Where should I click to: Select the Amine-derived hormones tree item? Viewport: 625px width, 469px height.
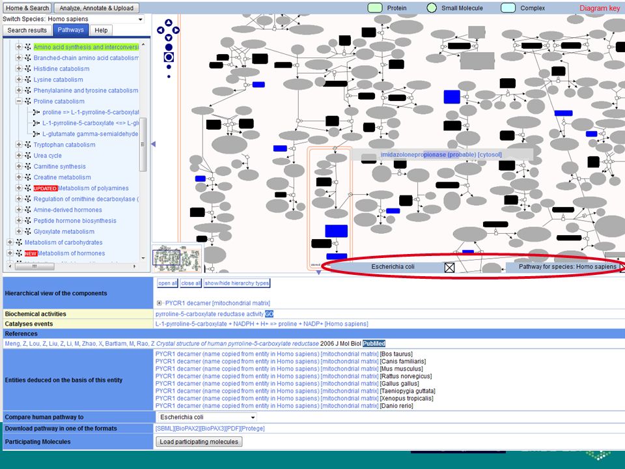pos(67,210)
